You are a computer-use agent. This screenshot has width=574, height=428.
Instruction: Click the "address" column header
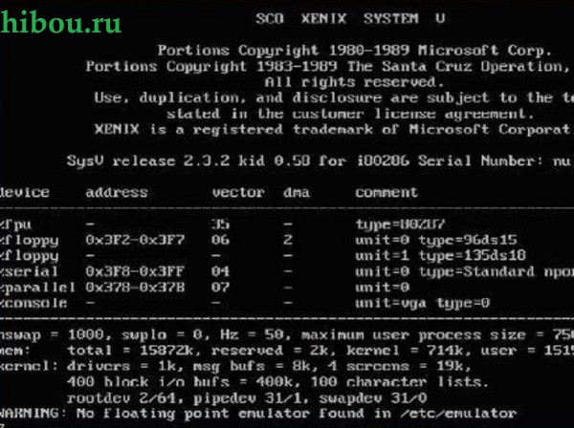click(117, 192)
